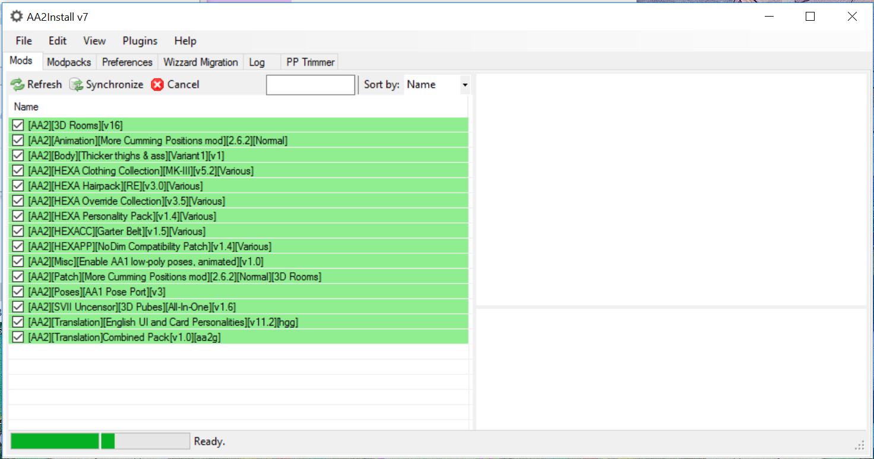Open the Help menu
This screenshot has height=459, width=874.
(x=185, y=41)
